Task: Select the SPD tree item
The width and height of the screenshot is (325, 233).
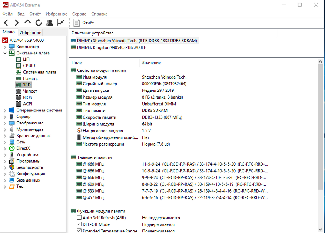Action: point(27,85)
